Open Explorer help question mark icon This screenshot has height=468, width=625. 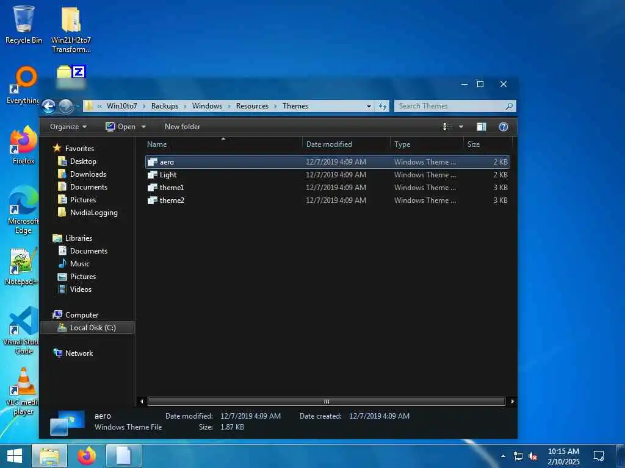(x=504, y=127)
